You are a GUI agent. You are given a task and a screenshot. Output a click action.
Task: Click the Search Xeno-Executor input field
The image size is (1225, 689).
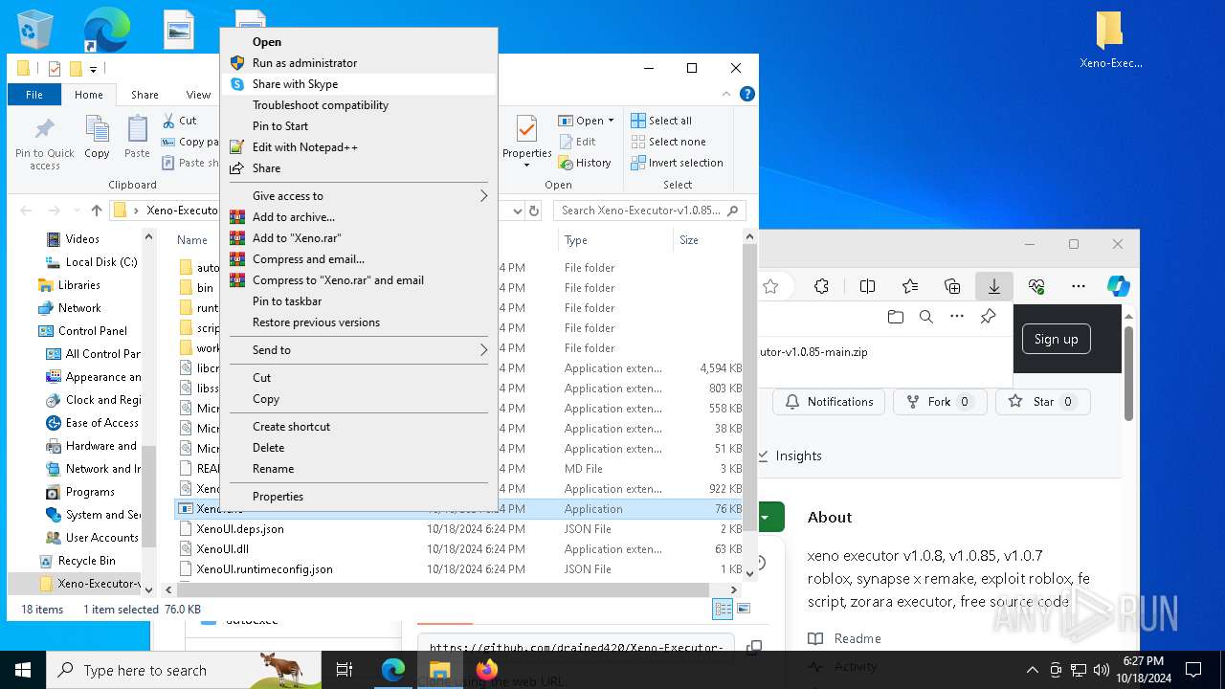tap(650, 211)
